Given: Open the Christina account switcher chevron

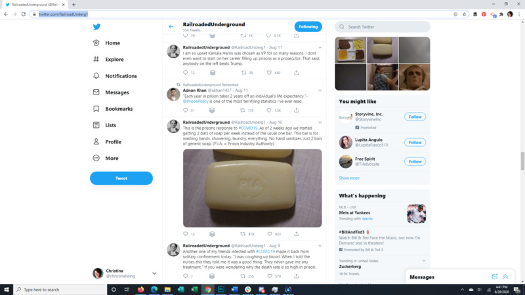Looking at the screenshot, I should pyautogui.click(x=154, y=273).
